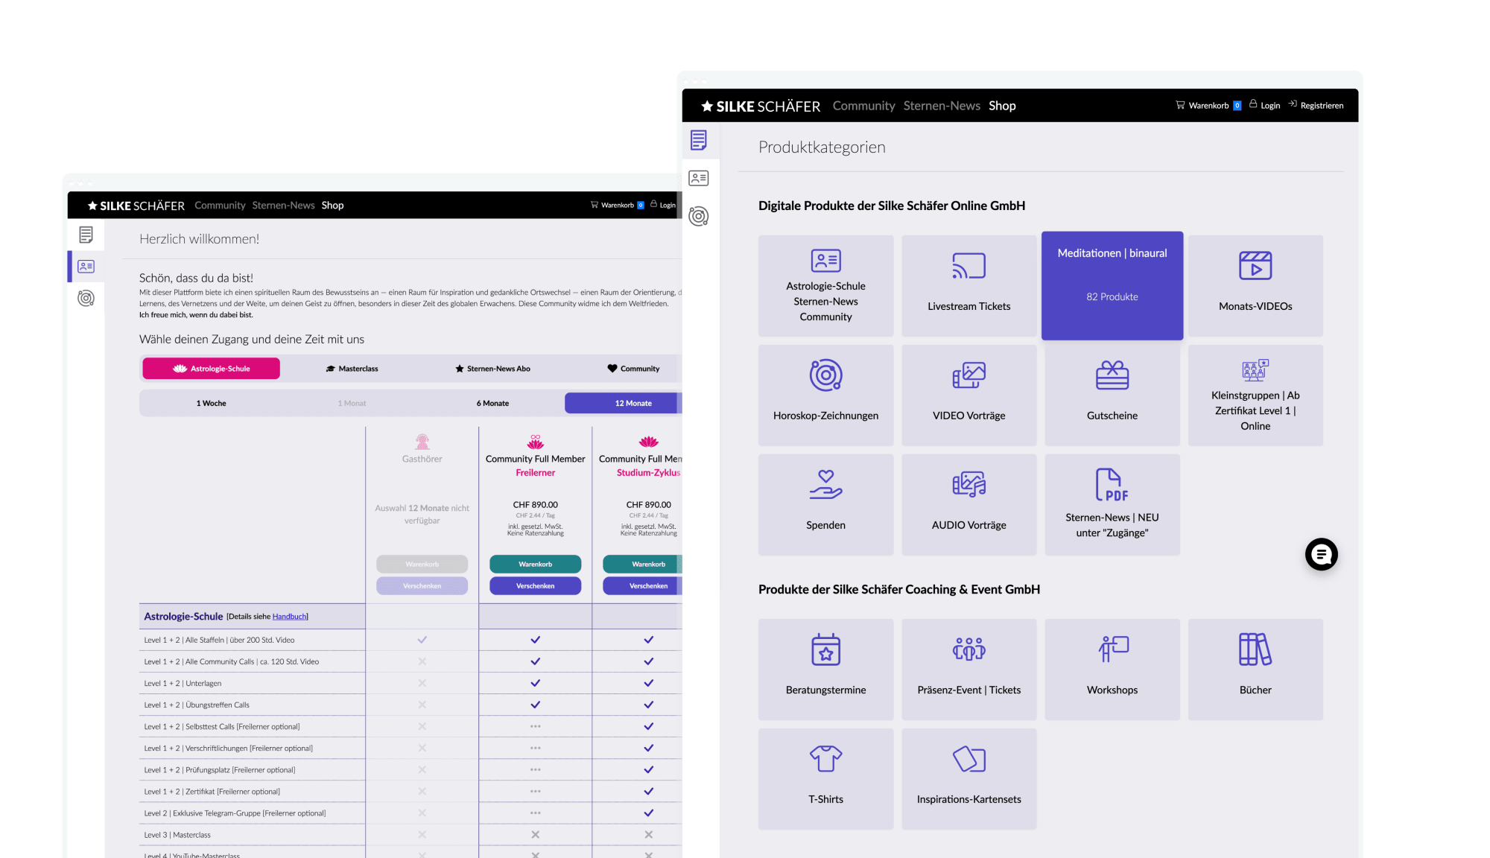Open the horoscope wheel icon in left window sidebar
The image size is (1490, 858).
(x=86, y=298)
